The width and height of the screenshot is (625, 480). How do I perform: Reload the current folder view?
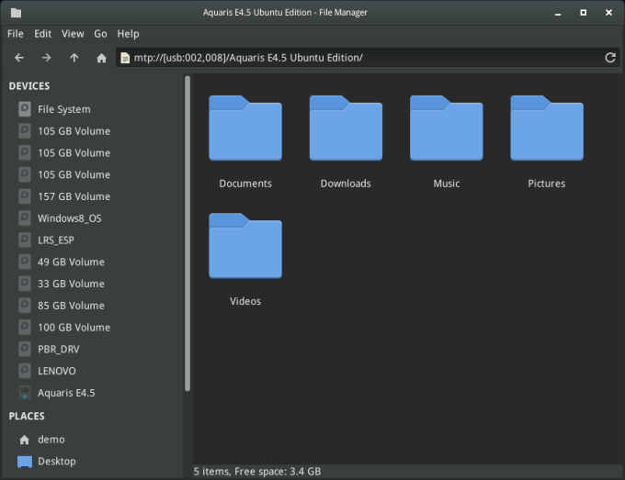tap(609, 58)
